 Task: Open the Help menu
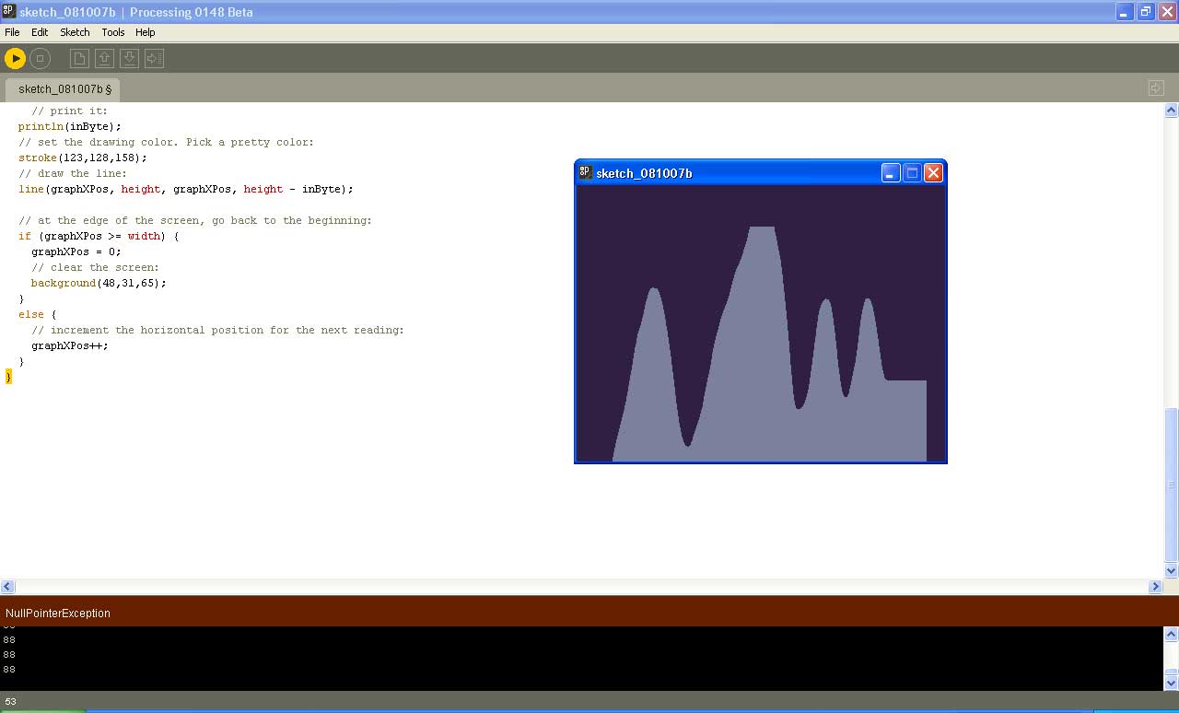tap(146, 32)
